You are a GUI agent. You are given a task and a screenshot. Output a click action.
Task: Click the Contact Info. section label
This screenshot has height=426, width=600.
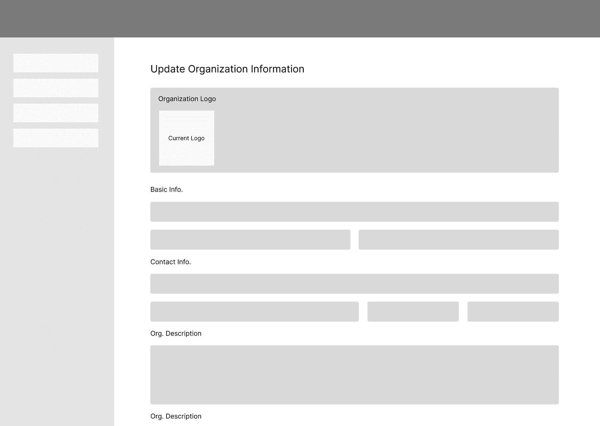coord(171,262)
